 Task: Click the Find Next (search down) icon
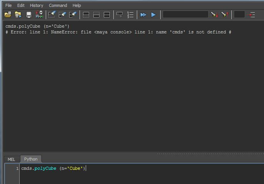(x=214, y=15)
